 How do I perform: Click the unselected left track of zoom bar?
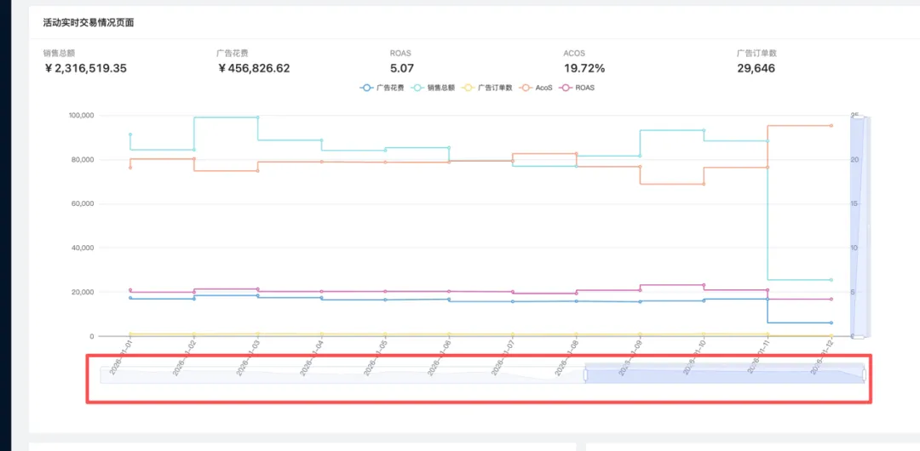341,375
